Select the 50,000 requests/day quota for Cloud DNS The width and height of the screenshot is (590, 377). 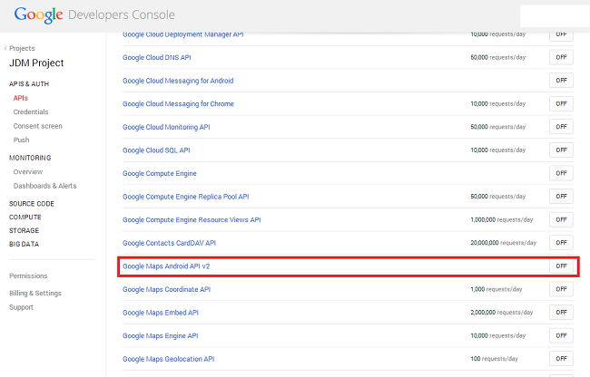pyautogui.click(x=497, y=57)
